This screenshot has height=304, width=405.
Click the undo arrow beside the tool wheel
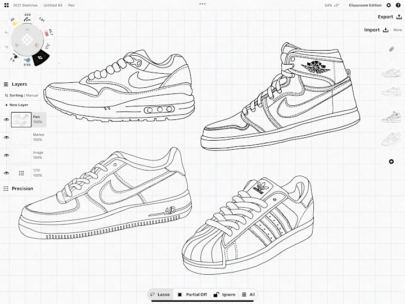tap(6, 33)
